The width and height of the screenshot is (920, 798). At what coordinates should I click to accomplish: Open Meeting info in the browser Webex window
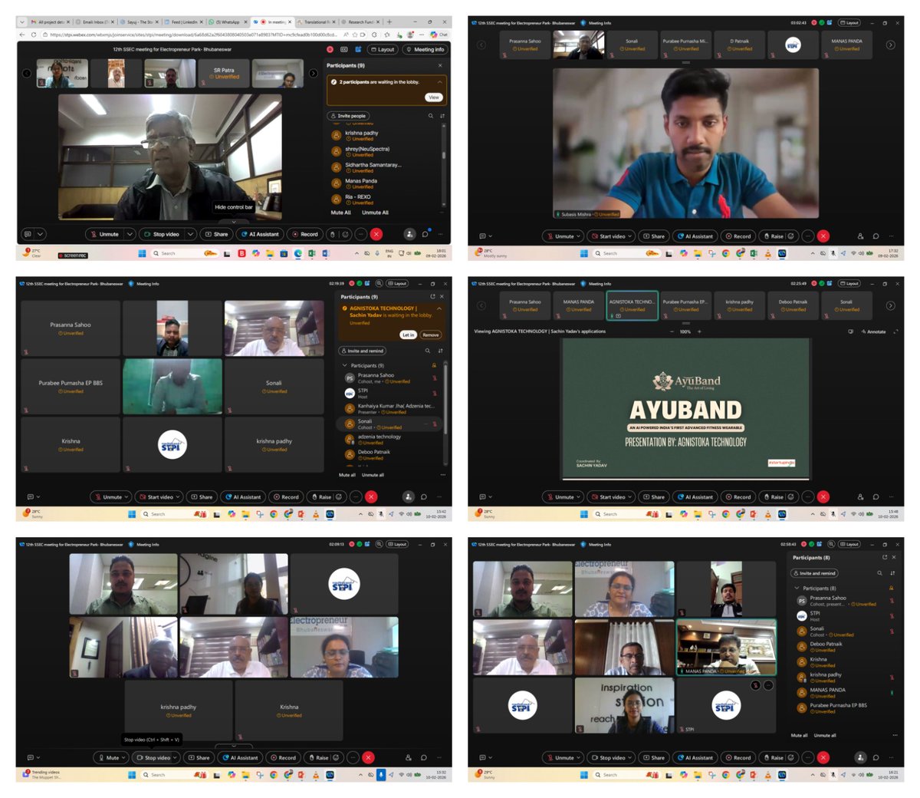point(426,49)
